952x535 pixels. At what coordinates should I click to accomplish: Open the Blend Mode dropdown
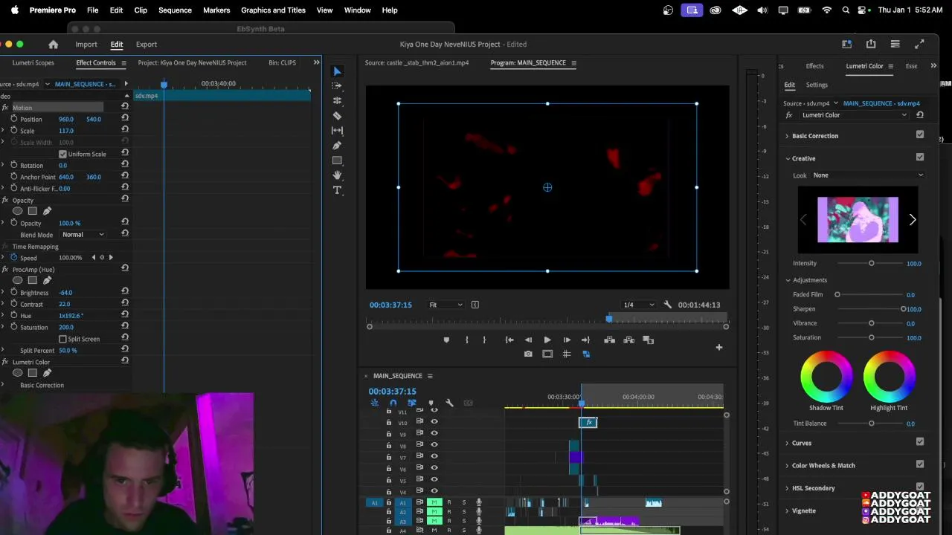(x=83, y=235)
